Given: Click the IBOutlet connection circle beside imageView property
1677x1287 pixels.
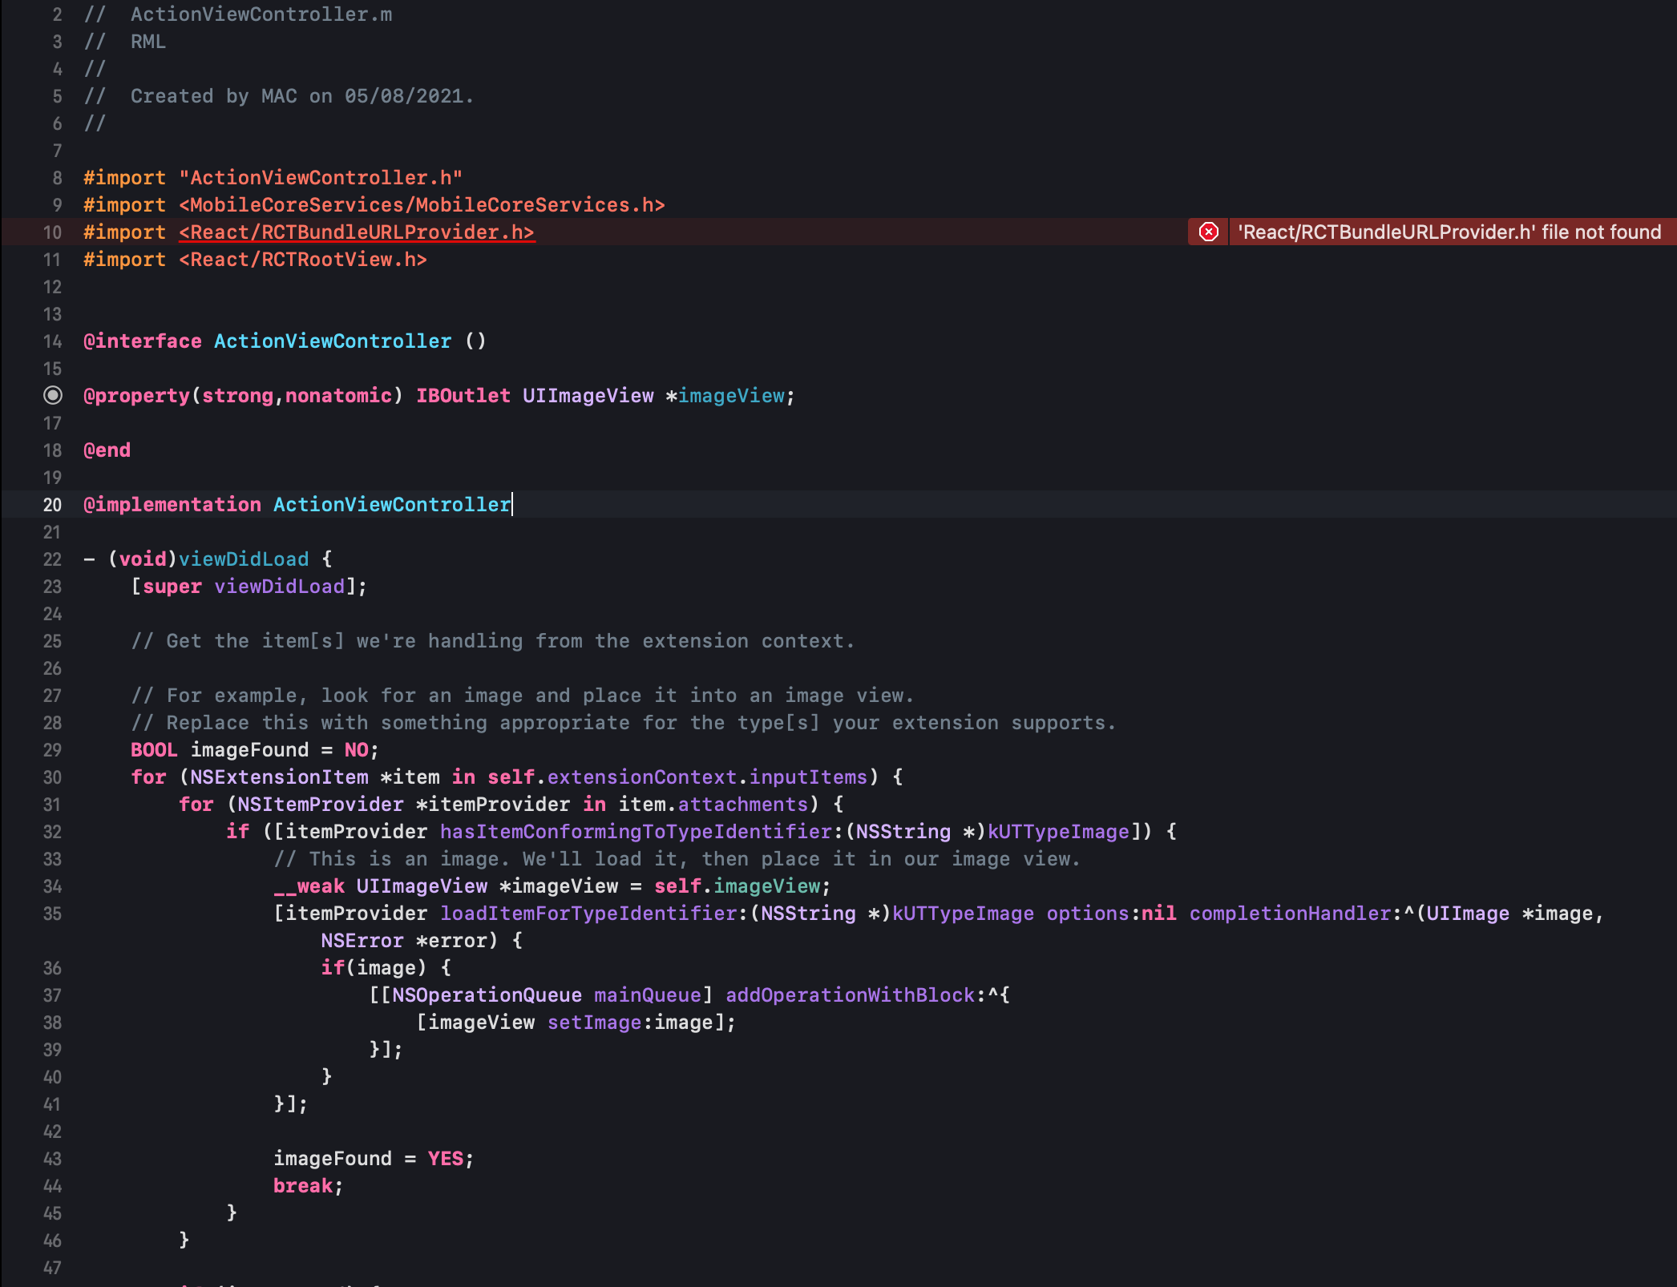Looking at the screenshot, I should 53,395.
